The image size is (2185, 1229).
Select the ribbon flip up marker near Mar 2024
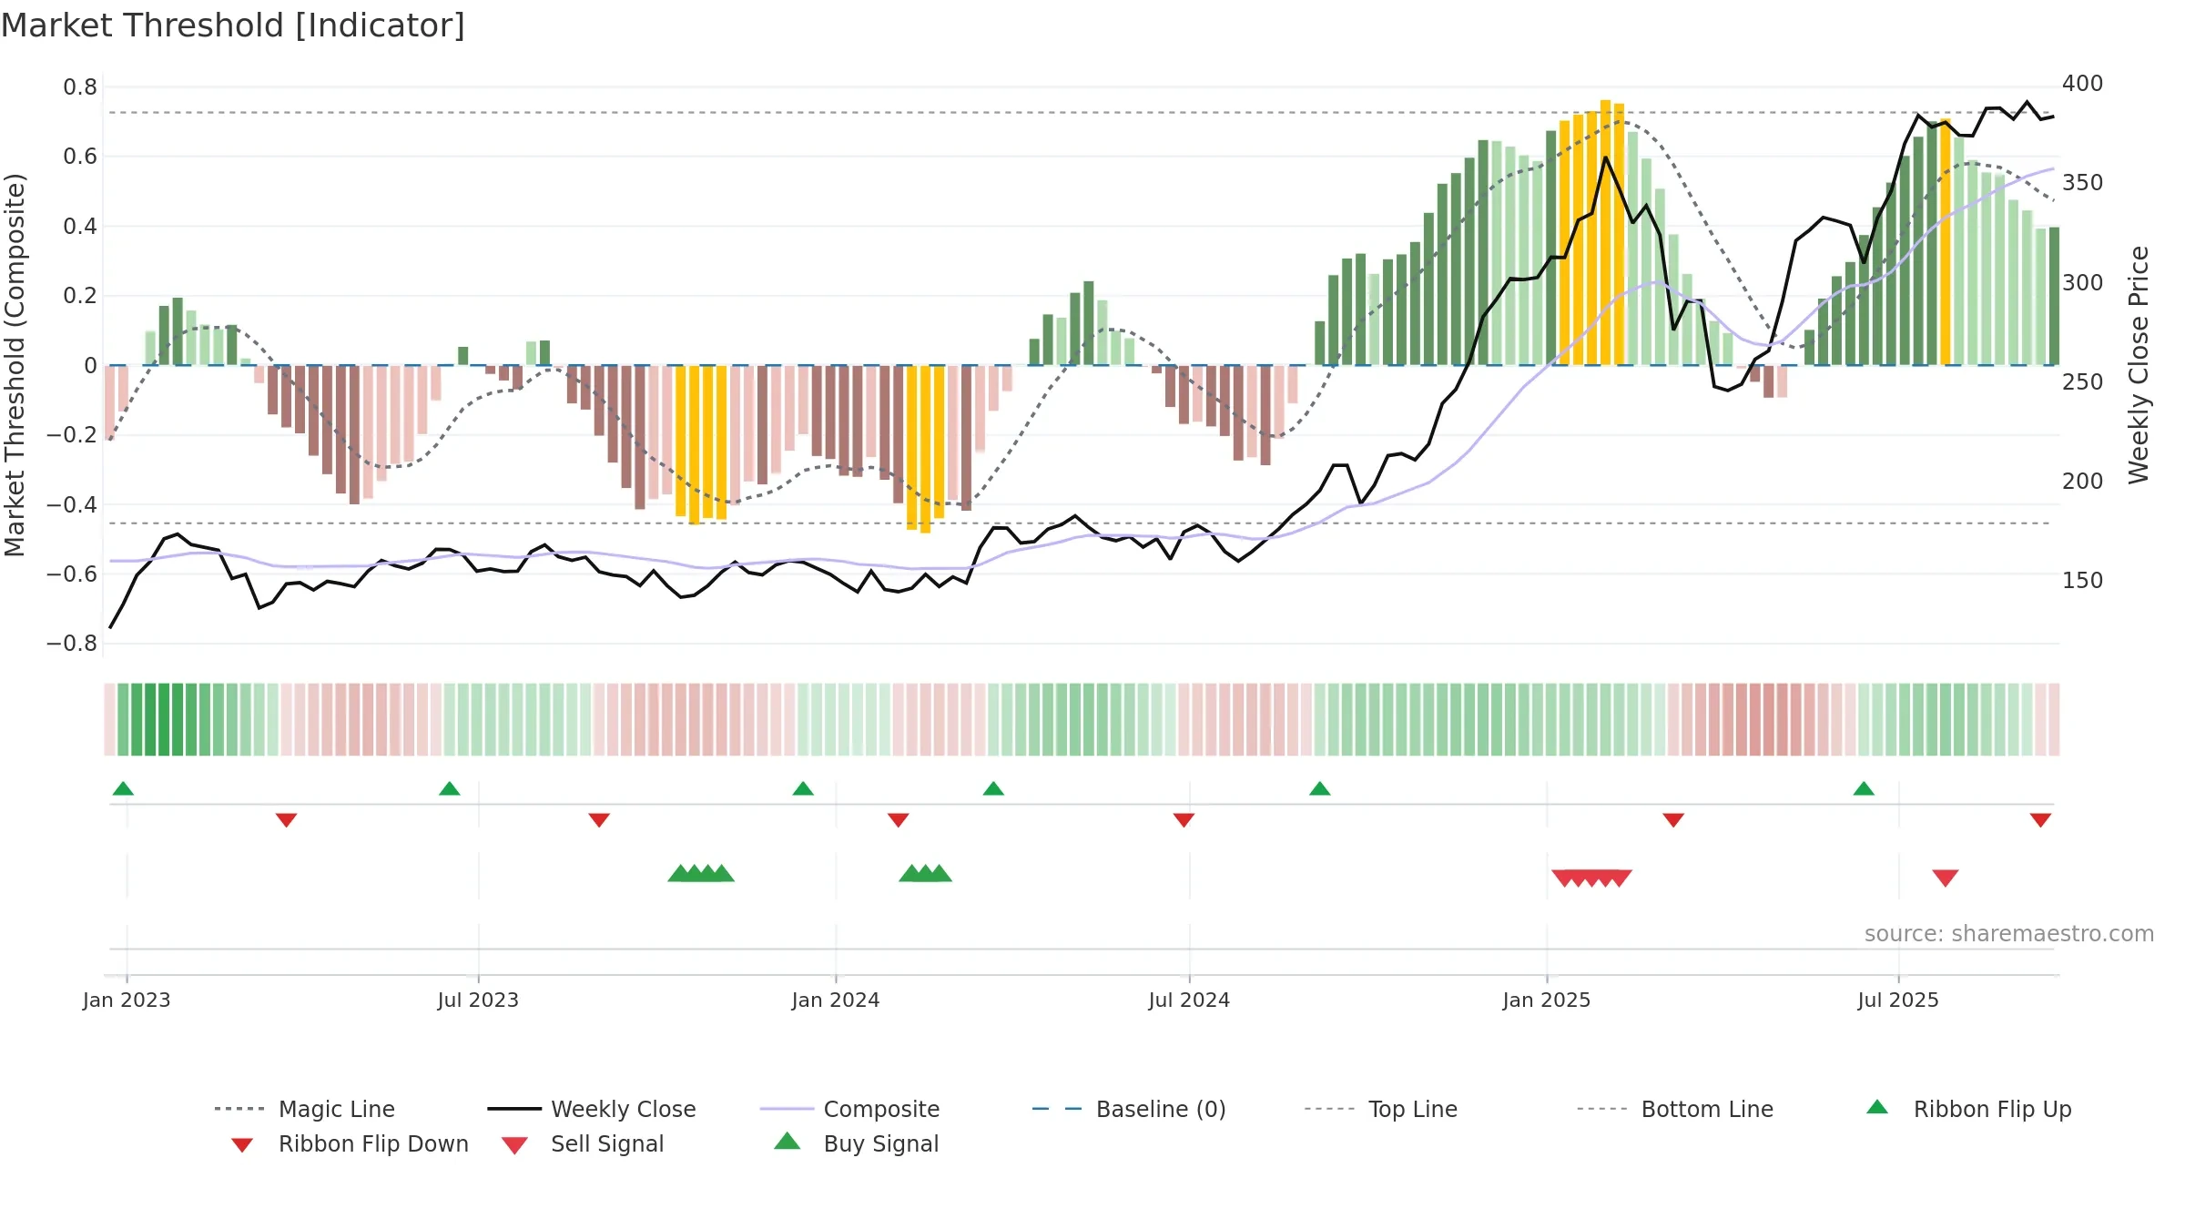[x=993, y=788]
